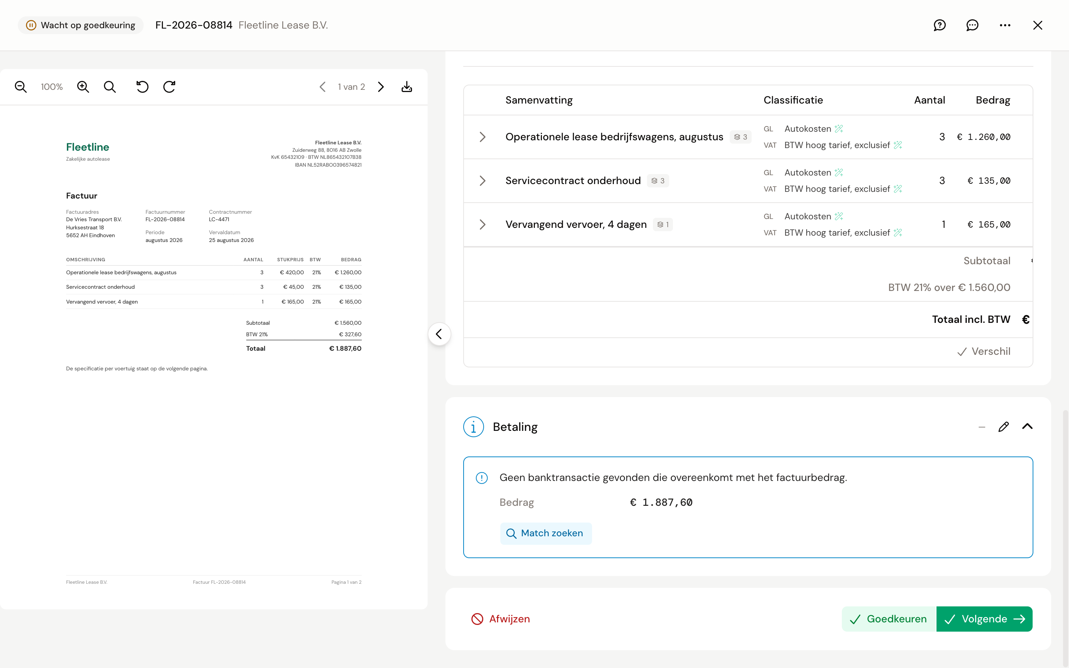Zoom out the invoice document
The image size is (1069, 668).
click(x=21, y=86)
